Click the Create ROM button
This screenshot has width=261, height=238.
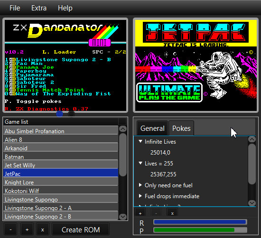81,230
